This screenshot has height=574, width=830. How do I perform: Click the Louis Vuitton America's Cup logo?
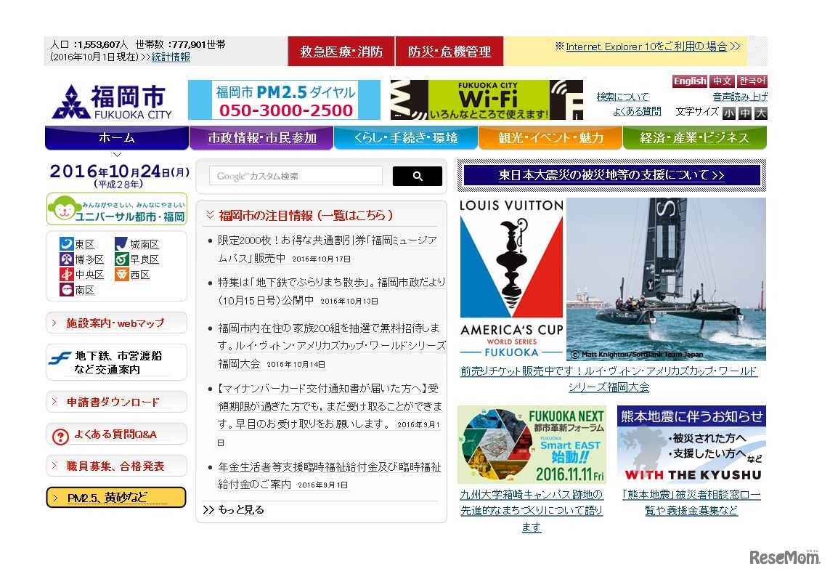511,279
